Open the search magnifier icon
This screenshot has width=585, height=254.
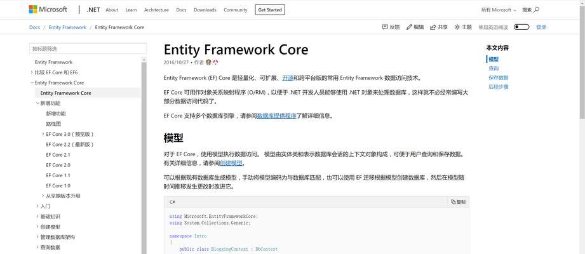[x=537, y=10]
